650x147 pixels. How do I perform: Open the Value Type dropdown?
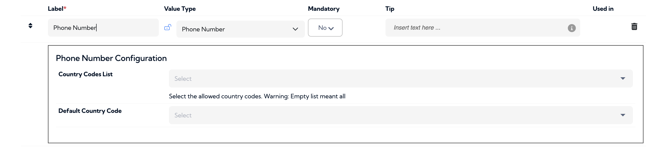coord(240,29)
